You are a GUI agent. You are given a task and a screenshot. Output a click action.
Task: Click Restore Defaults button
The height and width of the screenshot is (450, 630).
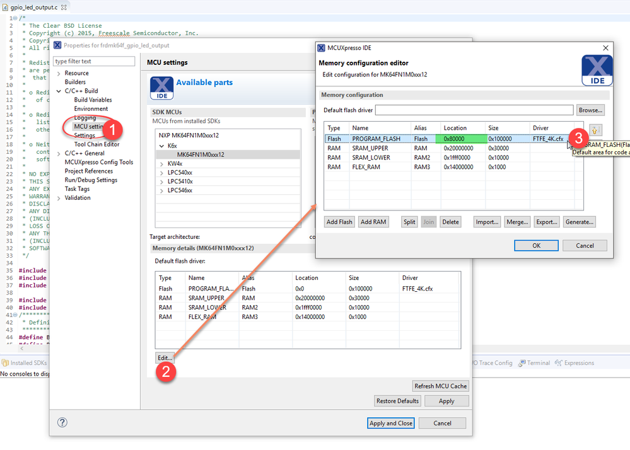click(397, 401)
